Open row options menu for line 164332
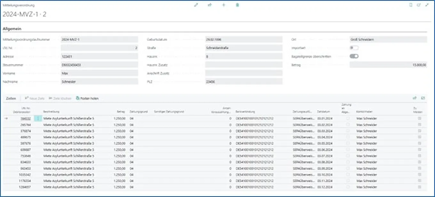This screenshot has width=435, height=197. 38,118
